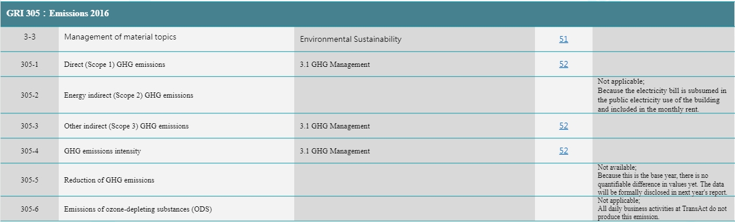Viewport: 735px width, 222px height.
Task: Select the 305-1 disclosure number cell
Action: tap(30, 65)
